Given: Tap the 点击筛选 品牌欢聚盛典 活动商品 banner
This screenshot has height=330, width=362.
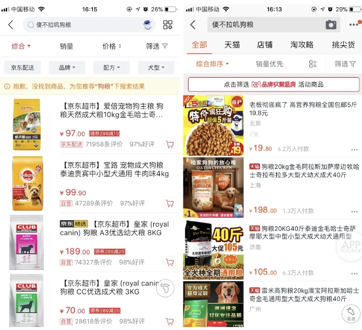Looking at the screenshot, I should click(x=274, y=84).
